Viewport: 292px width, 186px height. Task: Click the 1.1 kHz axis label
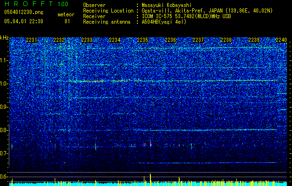pyautogui.click(x=4, y=60)
